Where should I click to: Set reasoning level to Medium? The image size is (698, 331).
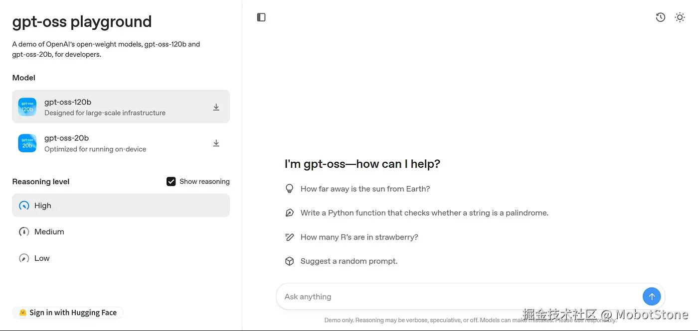point(49,232)
